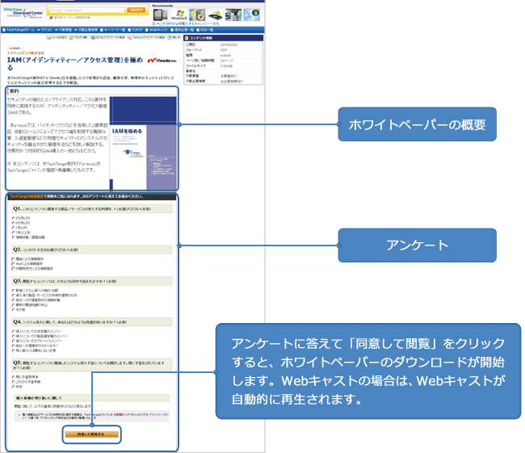525x453 pixels.
Task: Click the IAMを極める e-book cover image
Action: click(x=143, y=143)
